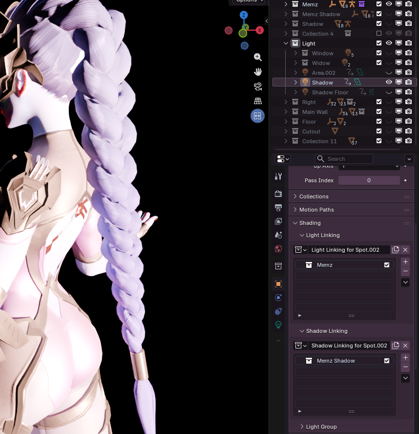Expand the Light Group subpanel
Screen dimensions: 419x434
coord(302,427)
